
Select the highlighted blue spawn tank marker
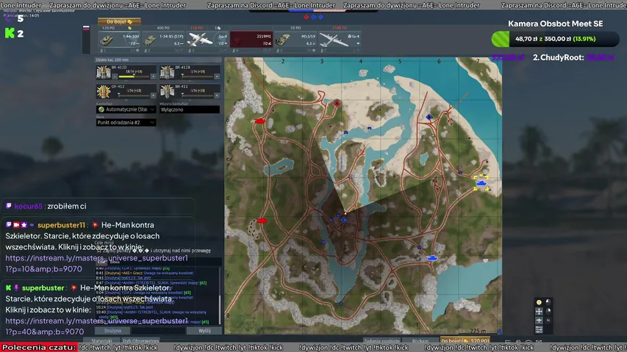click(481, 183)
